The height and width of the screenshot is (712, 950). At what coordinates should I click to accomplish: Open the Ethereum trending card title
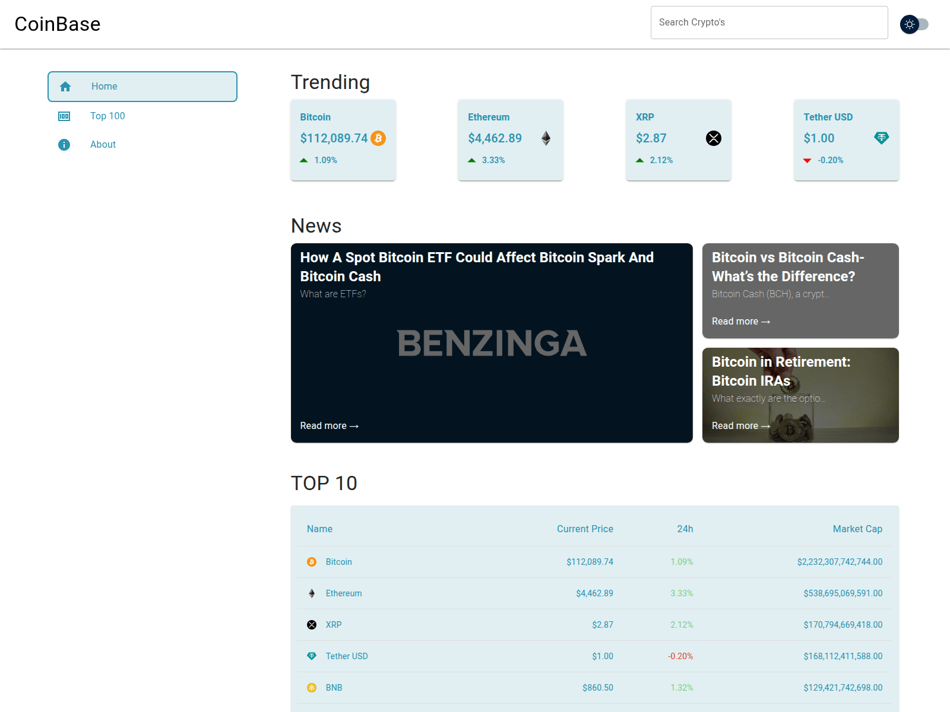pos(489,117)
